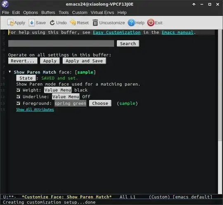Click the Emacs logo in title bar

coord(5,4)
